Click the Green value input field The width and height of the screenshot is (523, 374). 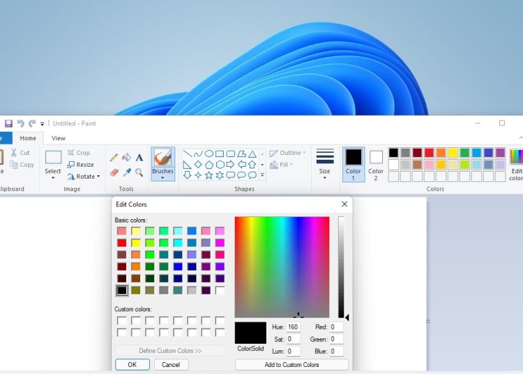(x=337, y=339)
